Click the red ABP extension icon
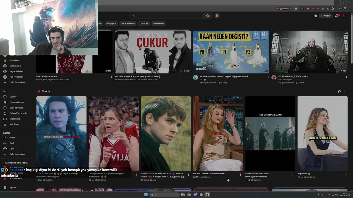Viewport: 353px width, 198px height. tap(308, 9)
